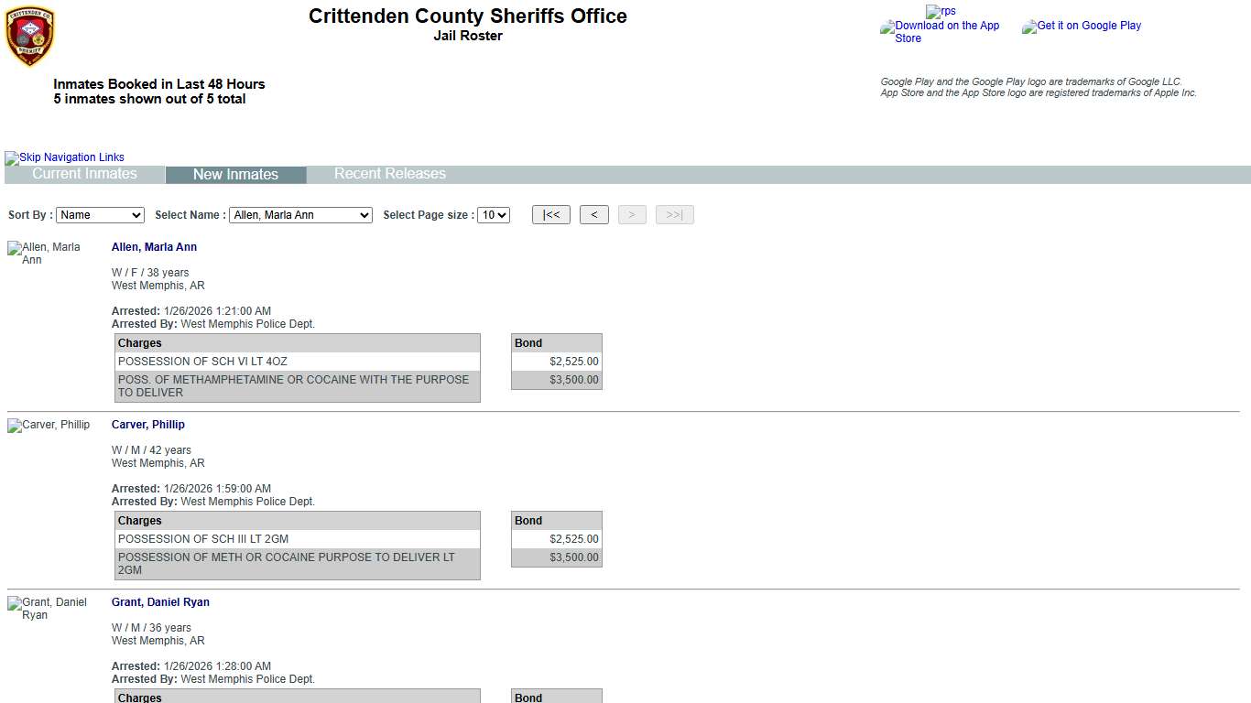Screen dimensions: 1251x703
Task: Open Phillip Carver's mugshot thumbnail
Action: click(49, 426)
